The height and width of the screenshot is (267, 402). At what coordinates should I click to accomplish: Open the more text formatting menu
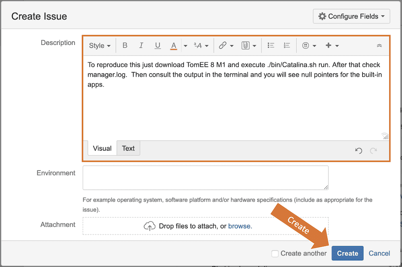click(201, 46)
